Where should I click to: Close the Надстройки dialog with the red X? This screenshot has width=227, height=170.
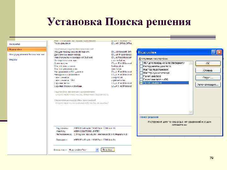[219, 52]
